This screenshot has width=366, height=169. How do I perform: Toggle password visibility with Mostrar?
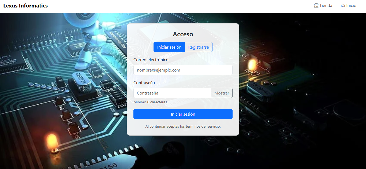tap(222, 93)
